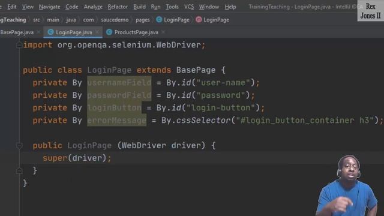Switch to the ProductsPage.java tab
The height and width of the screenshot is (216, 384).
pyautogui.click(x=136, y=32)
